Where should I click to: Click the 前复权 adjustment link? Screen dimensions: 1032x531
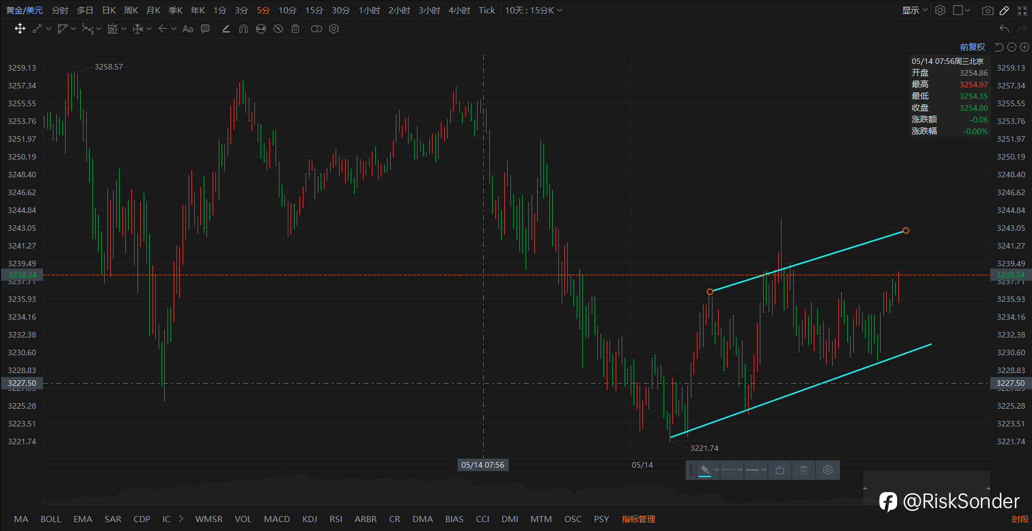pos(972,47)
